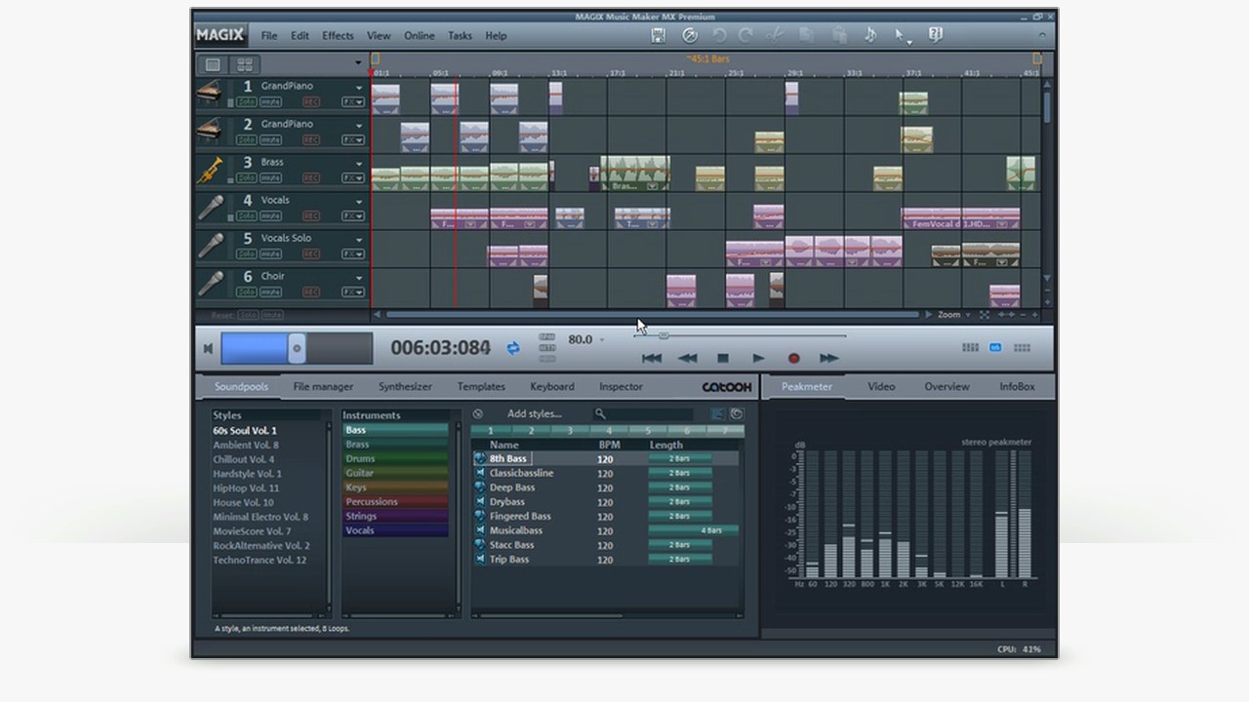Open FX dropdown on GrandPiano track 1
The height and width of the screenshot is (702, 1249).
point(352,101)
